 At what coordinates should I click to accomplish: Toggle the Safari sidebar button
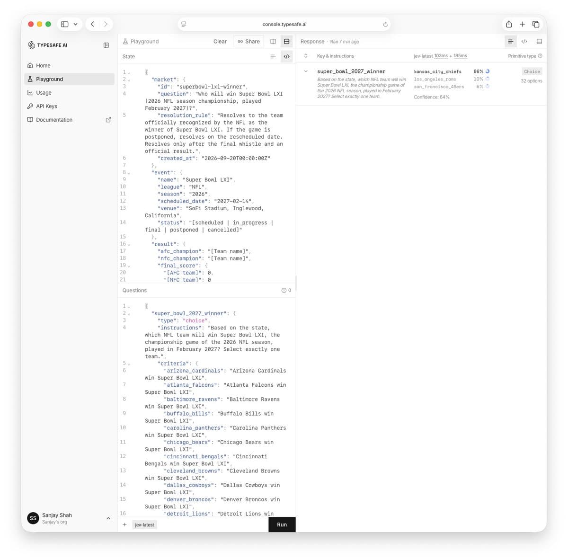coord(65,24)
